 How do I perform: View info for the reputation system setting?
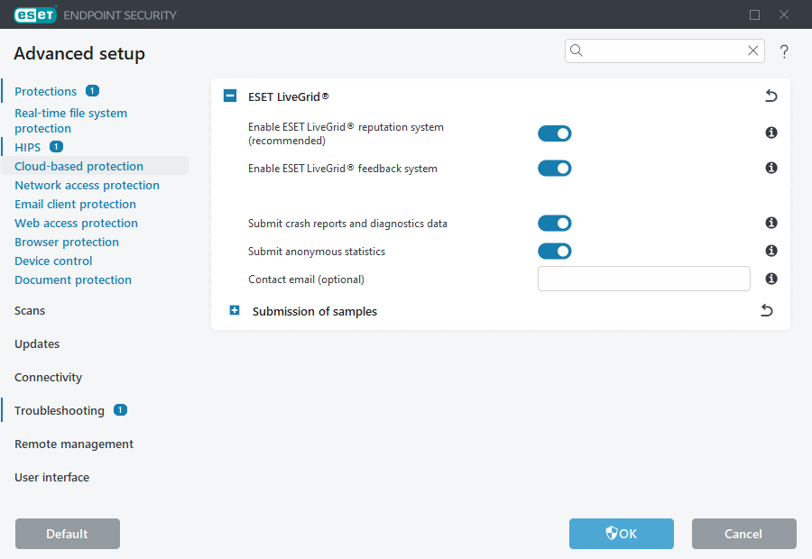pos(770,133)
